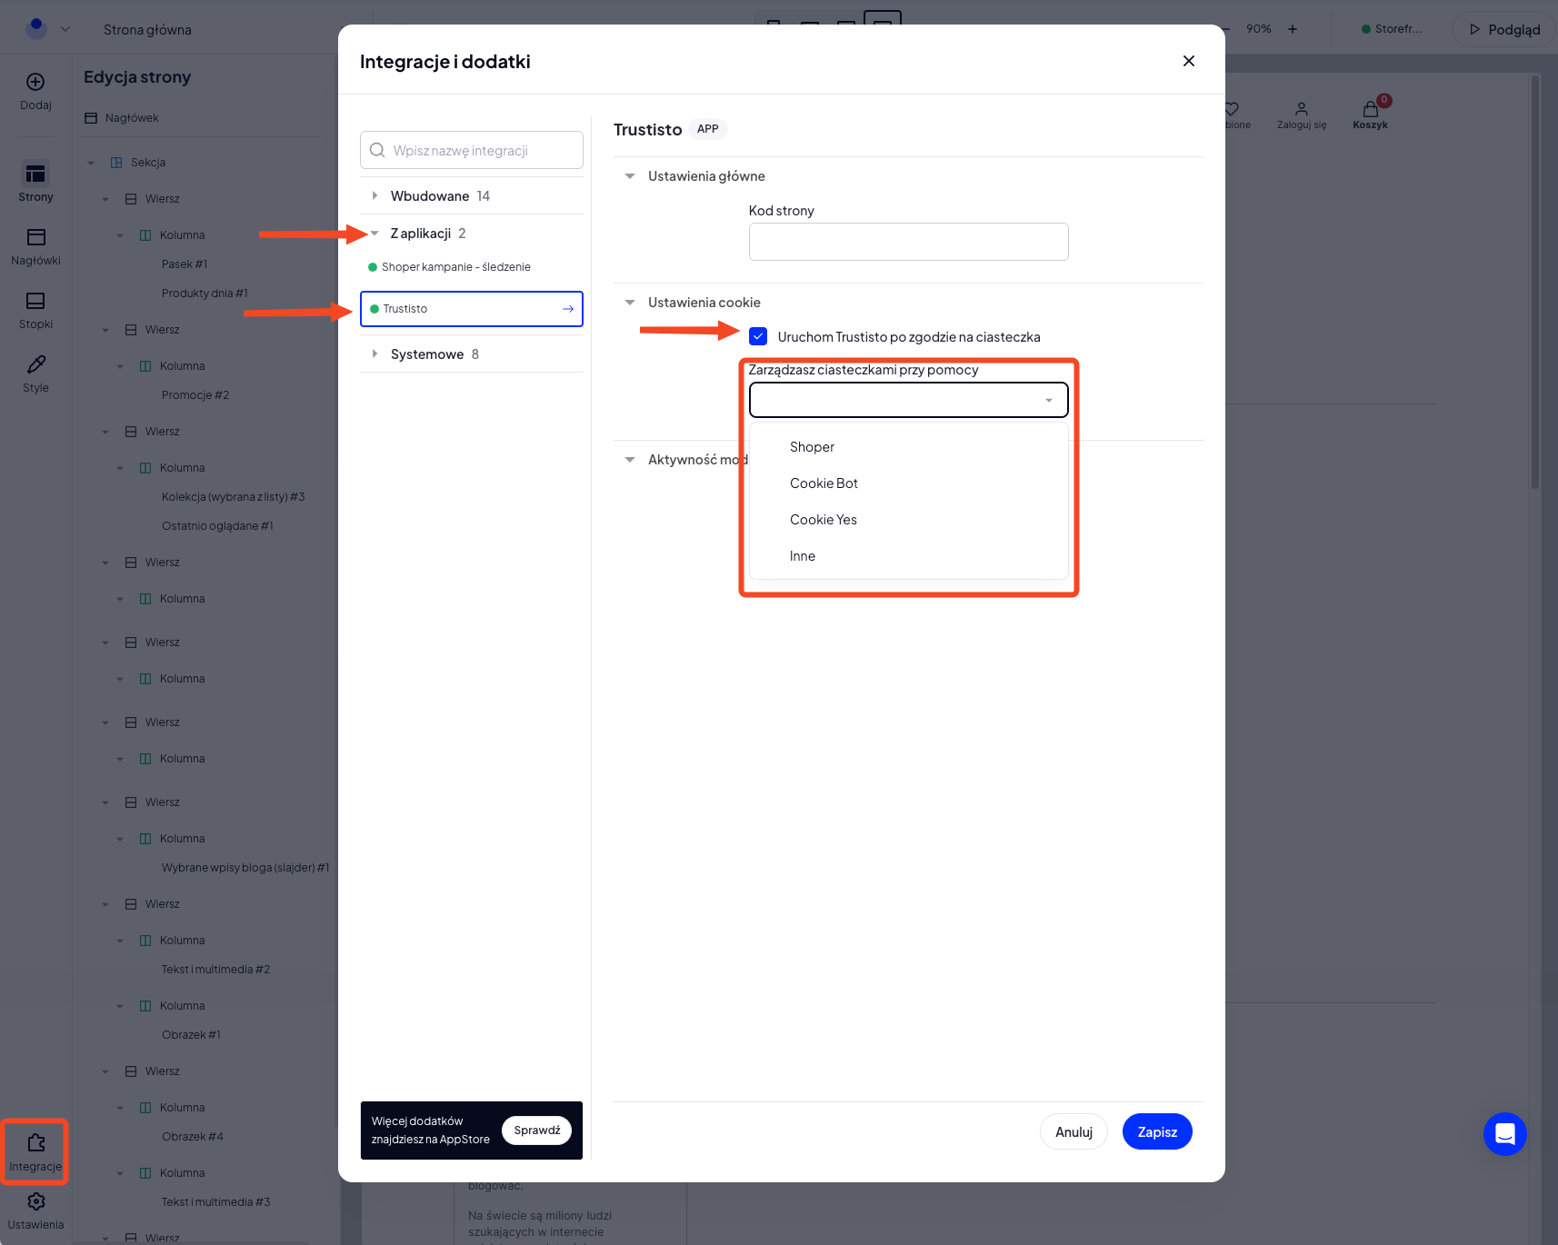1558x1245 pixels.
Task: Uncheck Uruchom Trustisto po zgodzie na ciasteczka
Action: (x=758, y=336)
